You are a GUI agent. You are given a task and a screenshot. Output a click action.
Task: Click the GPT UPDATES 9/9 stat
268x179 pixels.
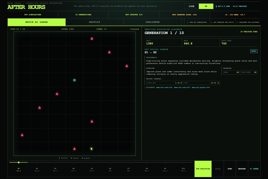tap(134, 15)
